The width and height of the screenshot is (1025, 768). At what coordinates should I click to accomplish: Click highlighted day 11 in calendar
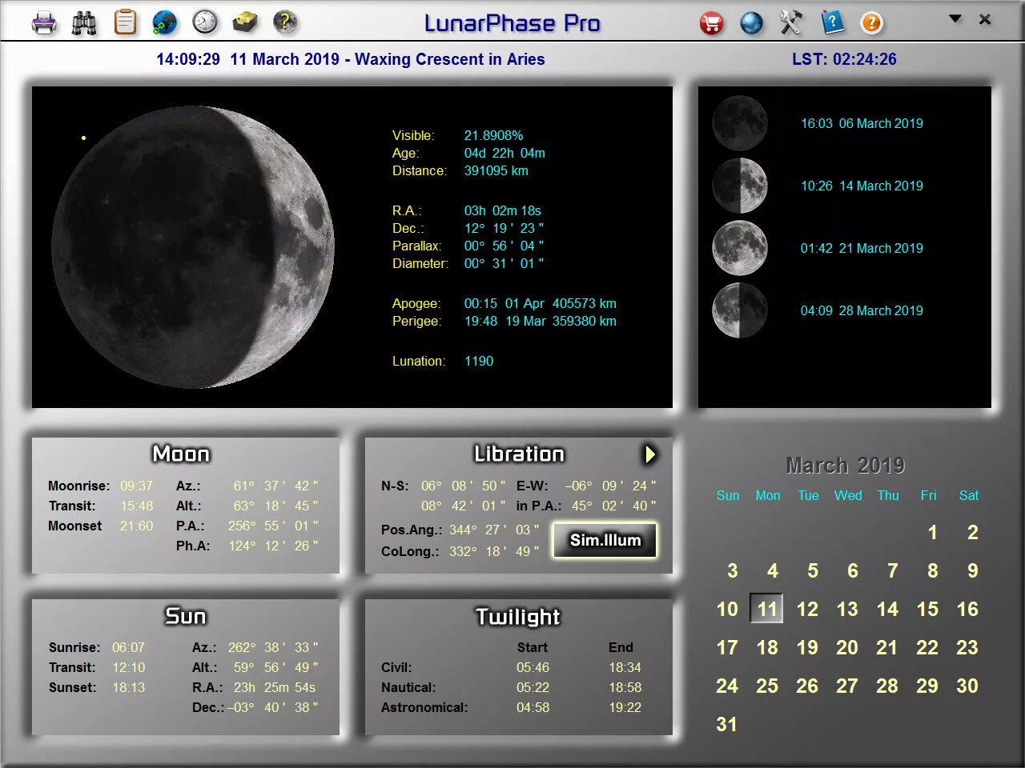[x=766, y=609]
